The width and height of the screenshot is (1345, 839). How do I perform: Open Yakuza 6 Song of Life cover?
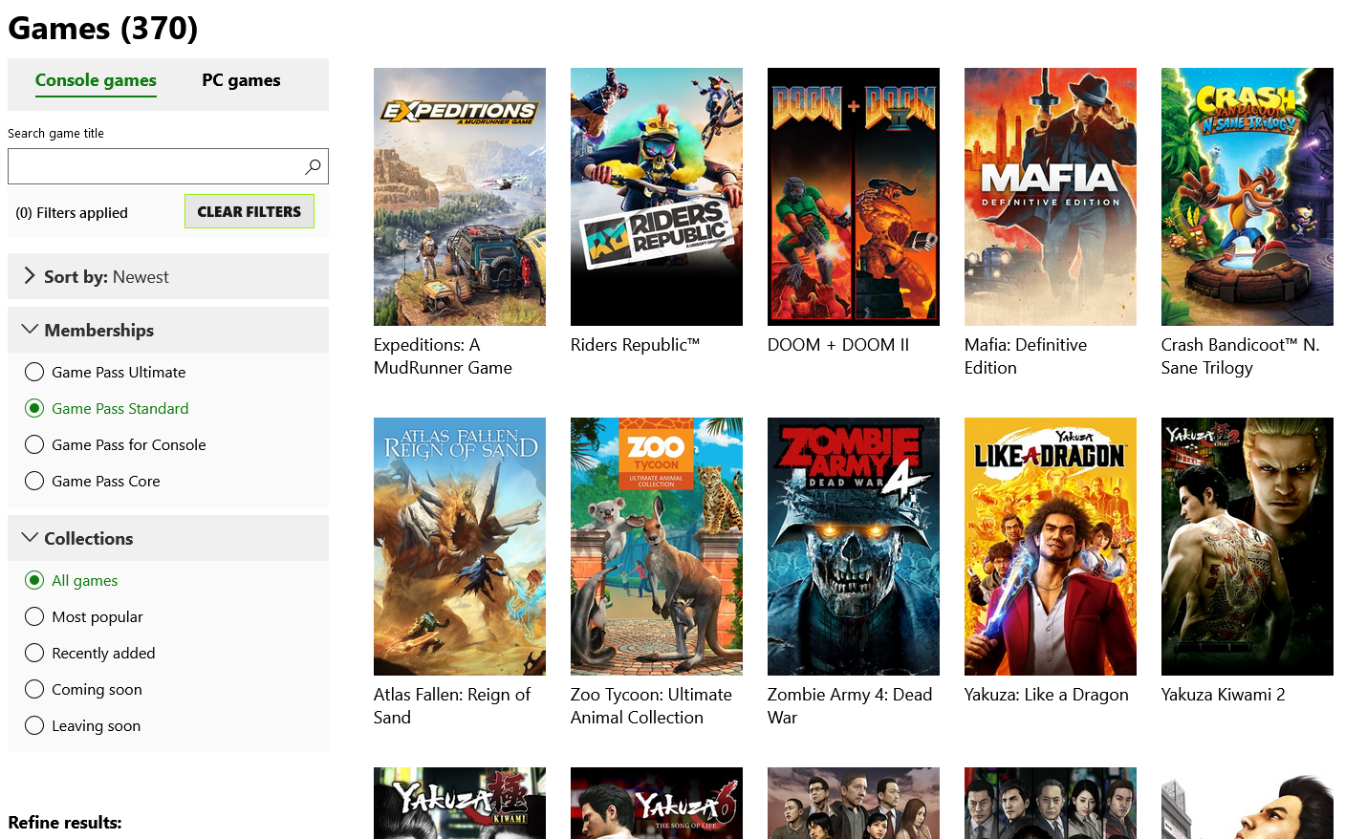click(x=657, y=803)
